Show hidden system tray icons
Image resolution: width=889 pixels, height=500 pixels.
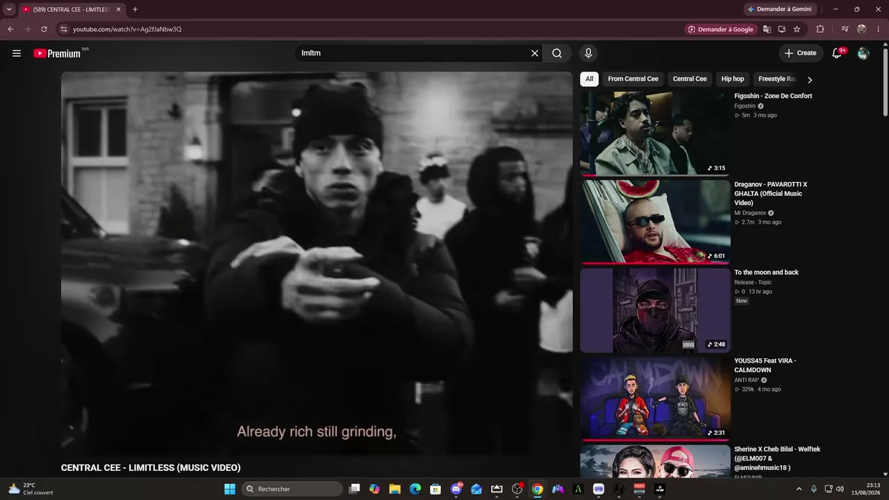[x=799, y=489]
